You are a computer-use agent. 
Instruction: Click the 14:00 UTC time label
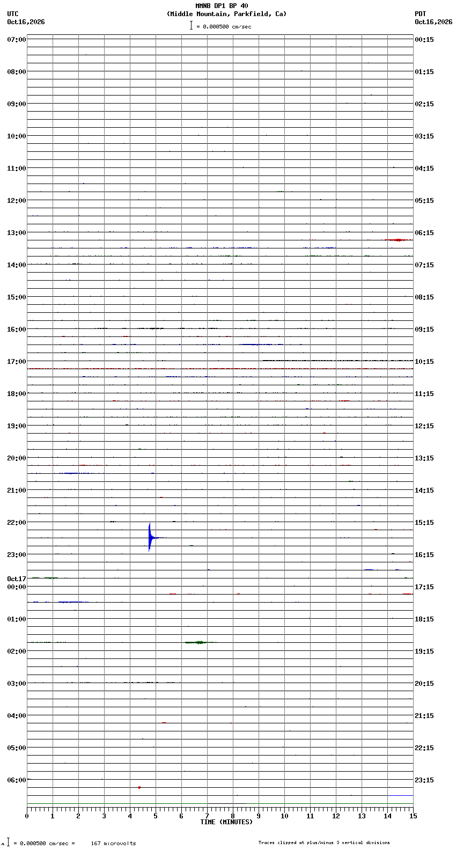coord(17,265)
